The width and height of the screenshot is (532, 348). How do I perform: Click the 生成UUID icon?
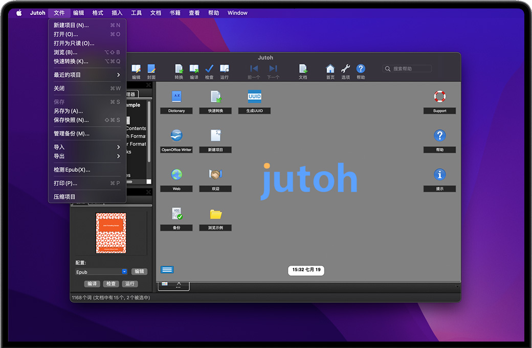254,97
